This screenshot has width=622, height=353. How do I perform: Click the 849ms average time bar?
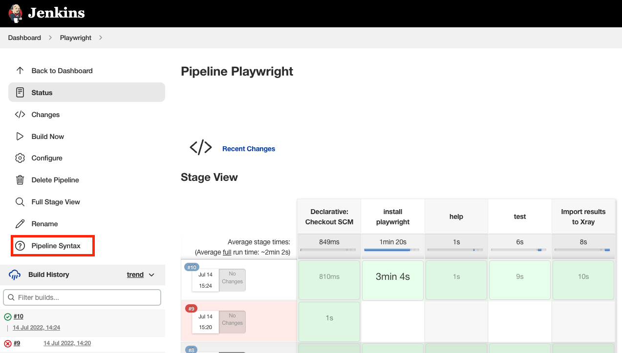328,250
